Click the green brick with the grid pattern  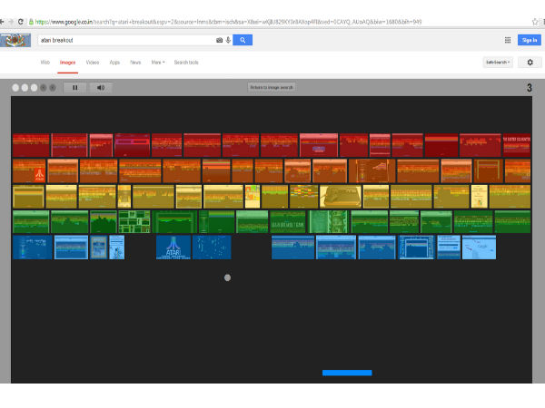[x=134, y=222]
